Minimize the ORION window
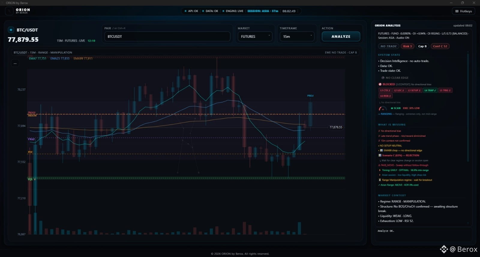Screen dimensions: 480x257 (x=451, y=3)
